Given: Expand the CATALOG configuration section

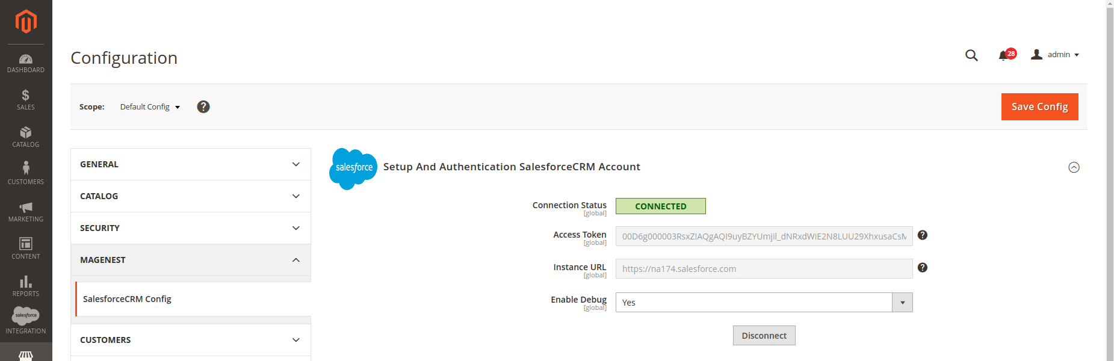Looking at the screenshot, I should (x=191, y=196).
